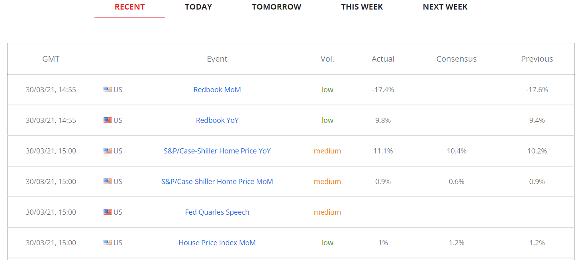This screenshot has height=260, width=582.
Task: Open the Fed Quarles Speech link
Action: click(x=217, y=212)
